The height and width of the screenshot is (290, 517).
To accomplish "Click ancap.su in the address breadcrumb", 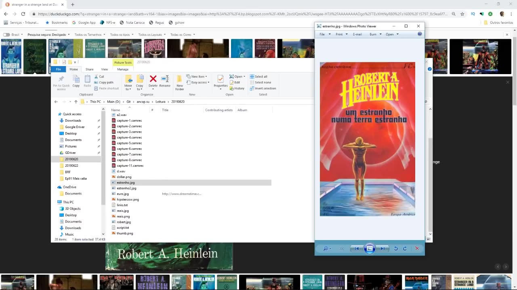I will pyautogui.click(x=143, y=101).
